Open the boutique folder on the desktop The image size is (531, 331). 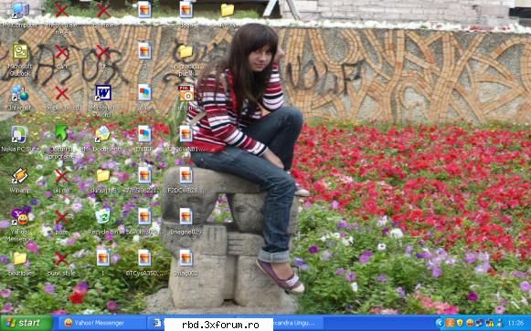click(x=20, y=258)
